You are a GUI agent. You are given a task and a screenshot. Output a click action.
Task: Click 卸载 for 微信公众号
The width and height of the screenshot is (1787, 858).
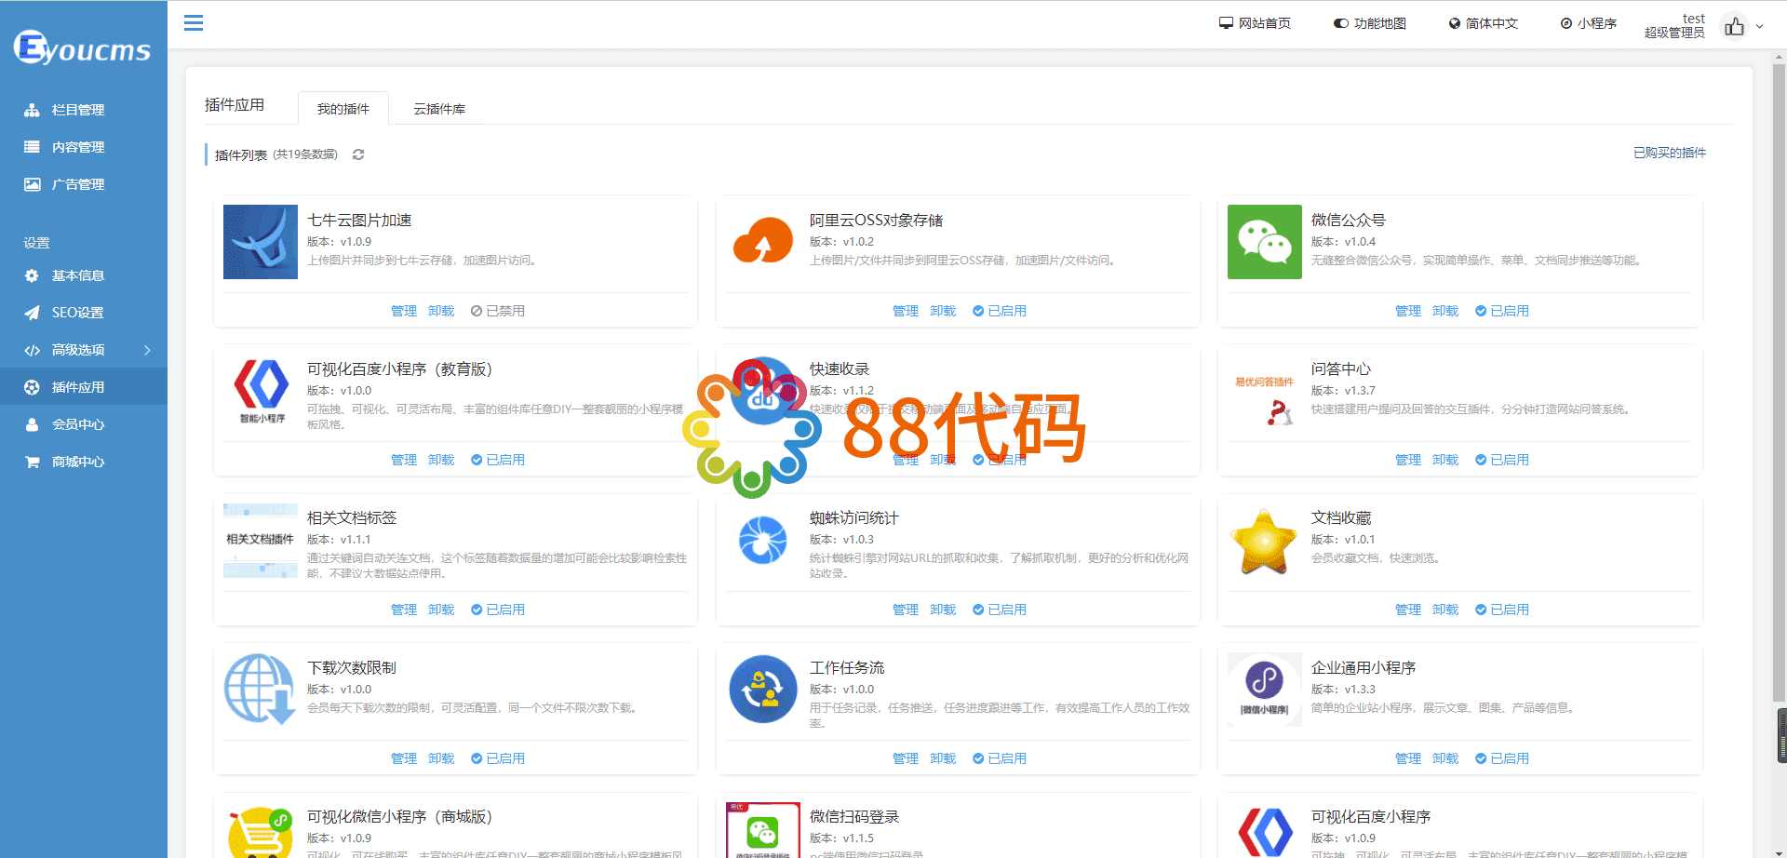1445,311
